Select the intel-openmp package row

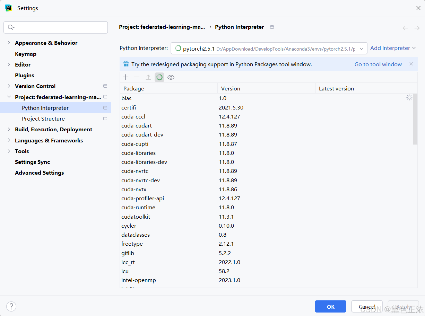[266, 280]
